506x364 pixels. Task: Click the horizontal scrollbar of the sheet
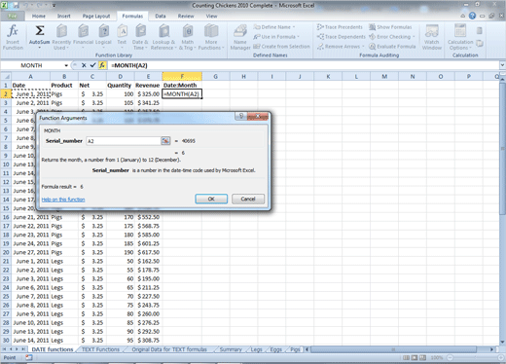point(393,349)
